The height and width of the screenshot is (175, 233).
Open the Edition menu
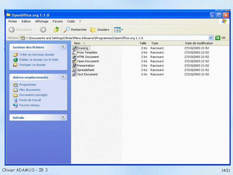click(26, 21)
